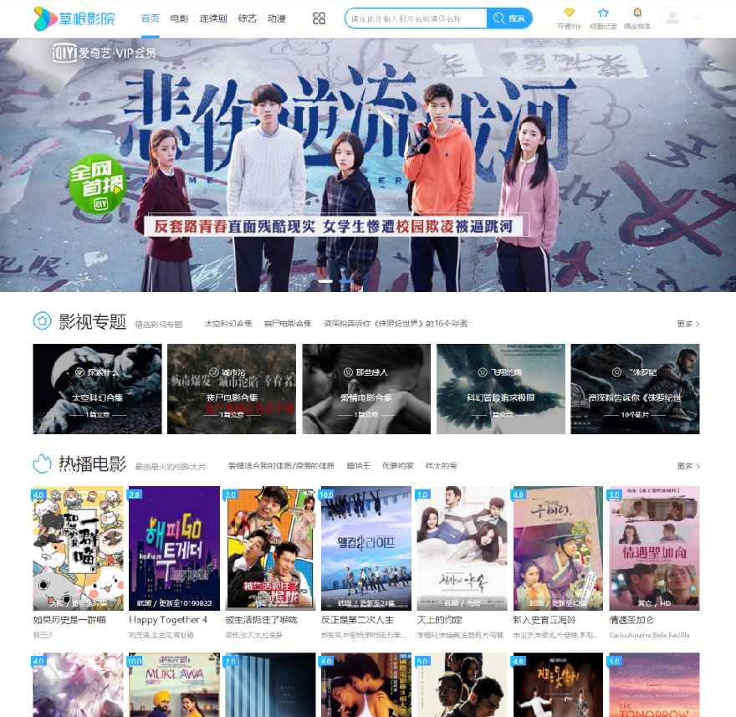
Task: Open the 爱情电影合集 topic card
Action: pyautogui.click(x=366, y=389)
